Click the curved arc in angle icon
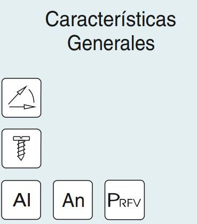 pyautogui.click(x=31, y=96)
